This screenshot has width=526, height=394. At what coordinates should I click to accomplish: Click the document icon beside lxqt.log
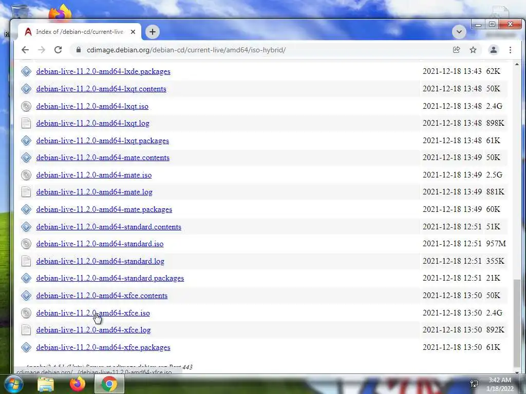pos(26,123)
